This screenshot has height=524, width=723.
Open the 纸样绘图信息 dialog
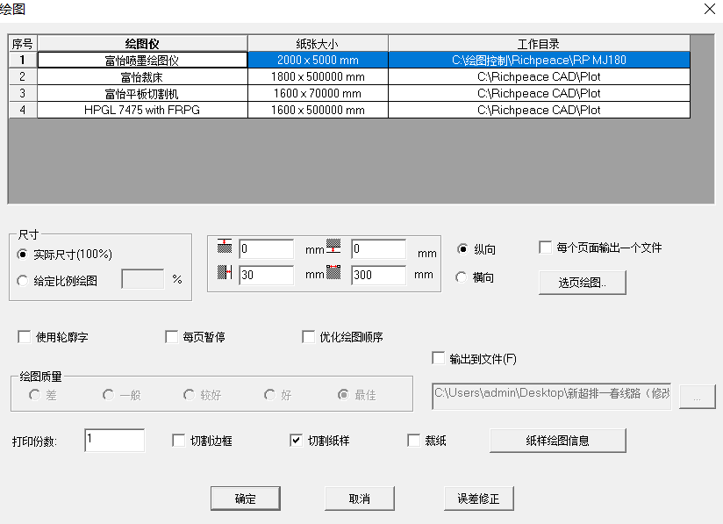click(x=557, y=440)
